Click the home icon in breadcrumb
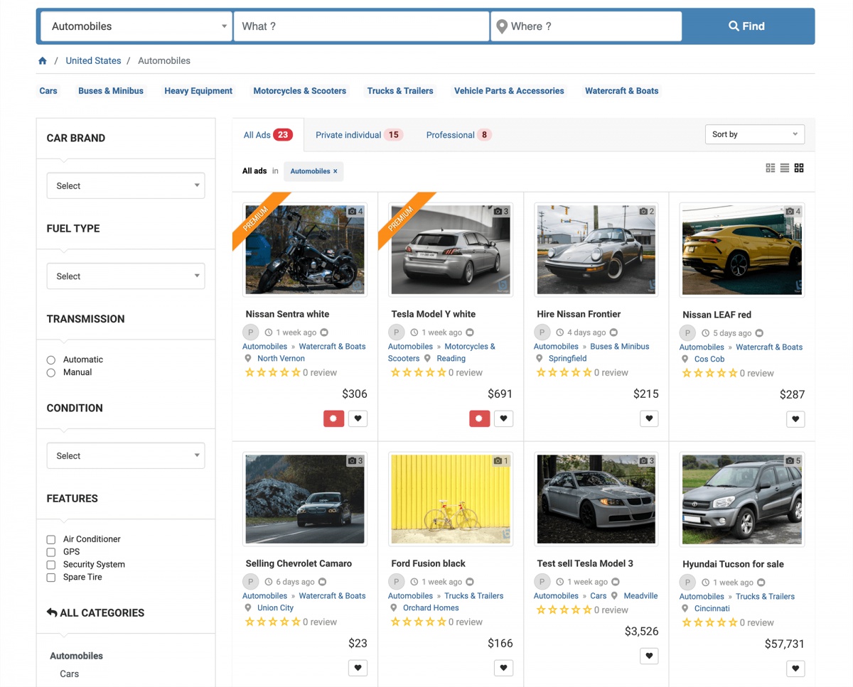The height and width of the screenshot is (687, 853). tap(43, 61)
